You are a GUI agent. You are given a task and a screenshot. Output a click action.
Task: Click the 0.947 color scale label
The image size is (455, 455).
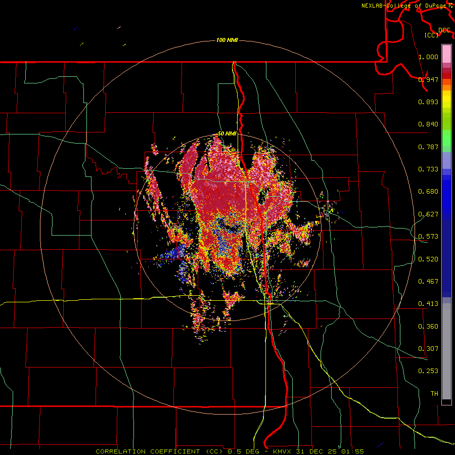point(428,79)
